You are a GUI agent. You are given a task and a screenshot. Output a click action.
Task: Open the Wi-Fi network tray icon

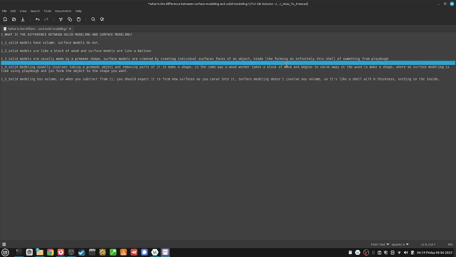(x=399, y=253)
